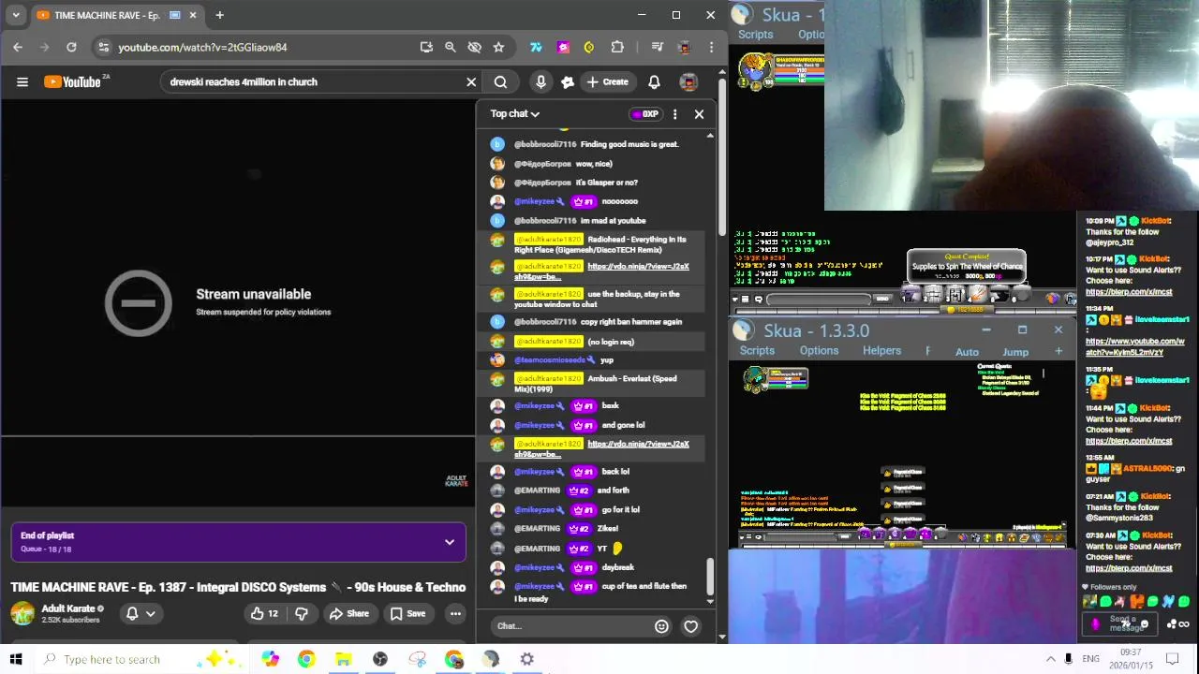The width and height of the screenshot is (1199, 674).
Task: Click the eye-crossed tracking icon in address bar
Action: pyautogui.click(x=474, y=47)
